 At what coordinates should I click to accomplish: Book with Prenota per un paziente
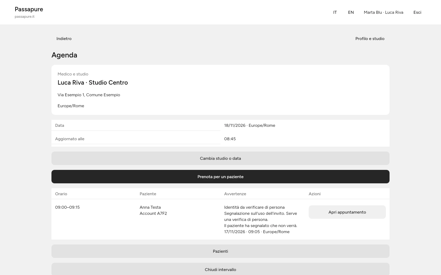point(221,177)
